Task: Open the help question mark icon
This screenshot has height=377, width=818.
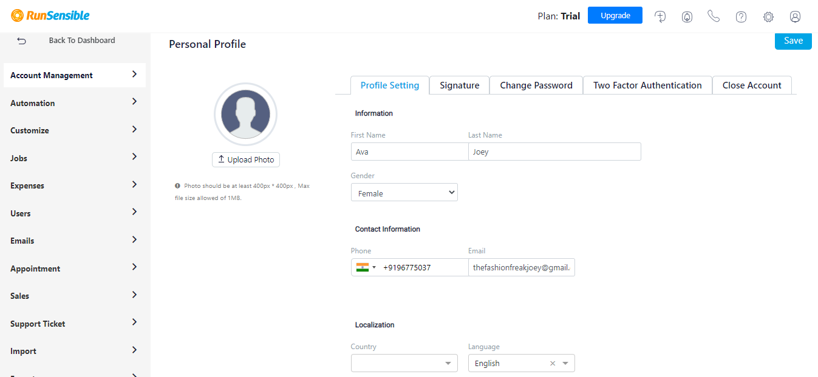Action: pyautogui.click(x=741, y=16)
